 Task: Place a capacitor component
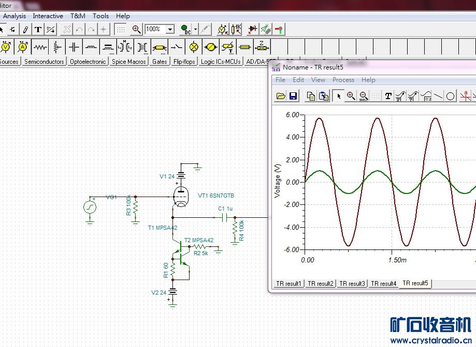(x=74, y=47)
